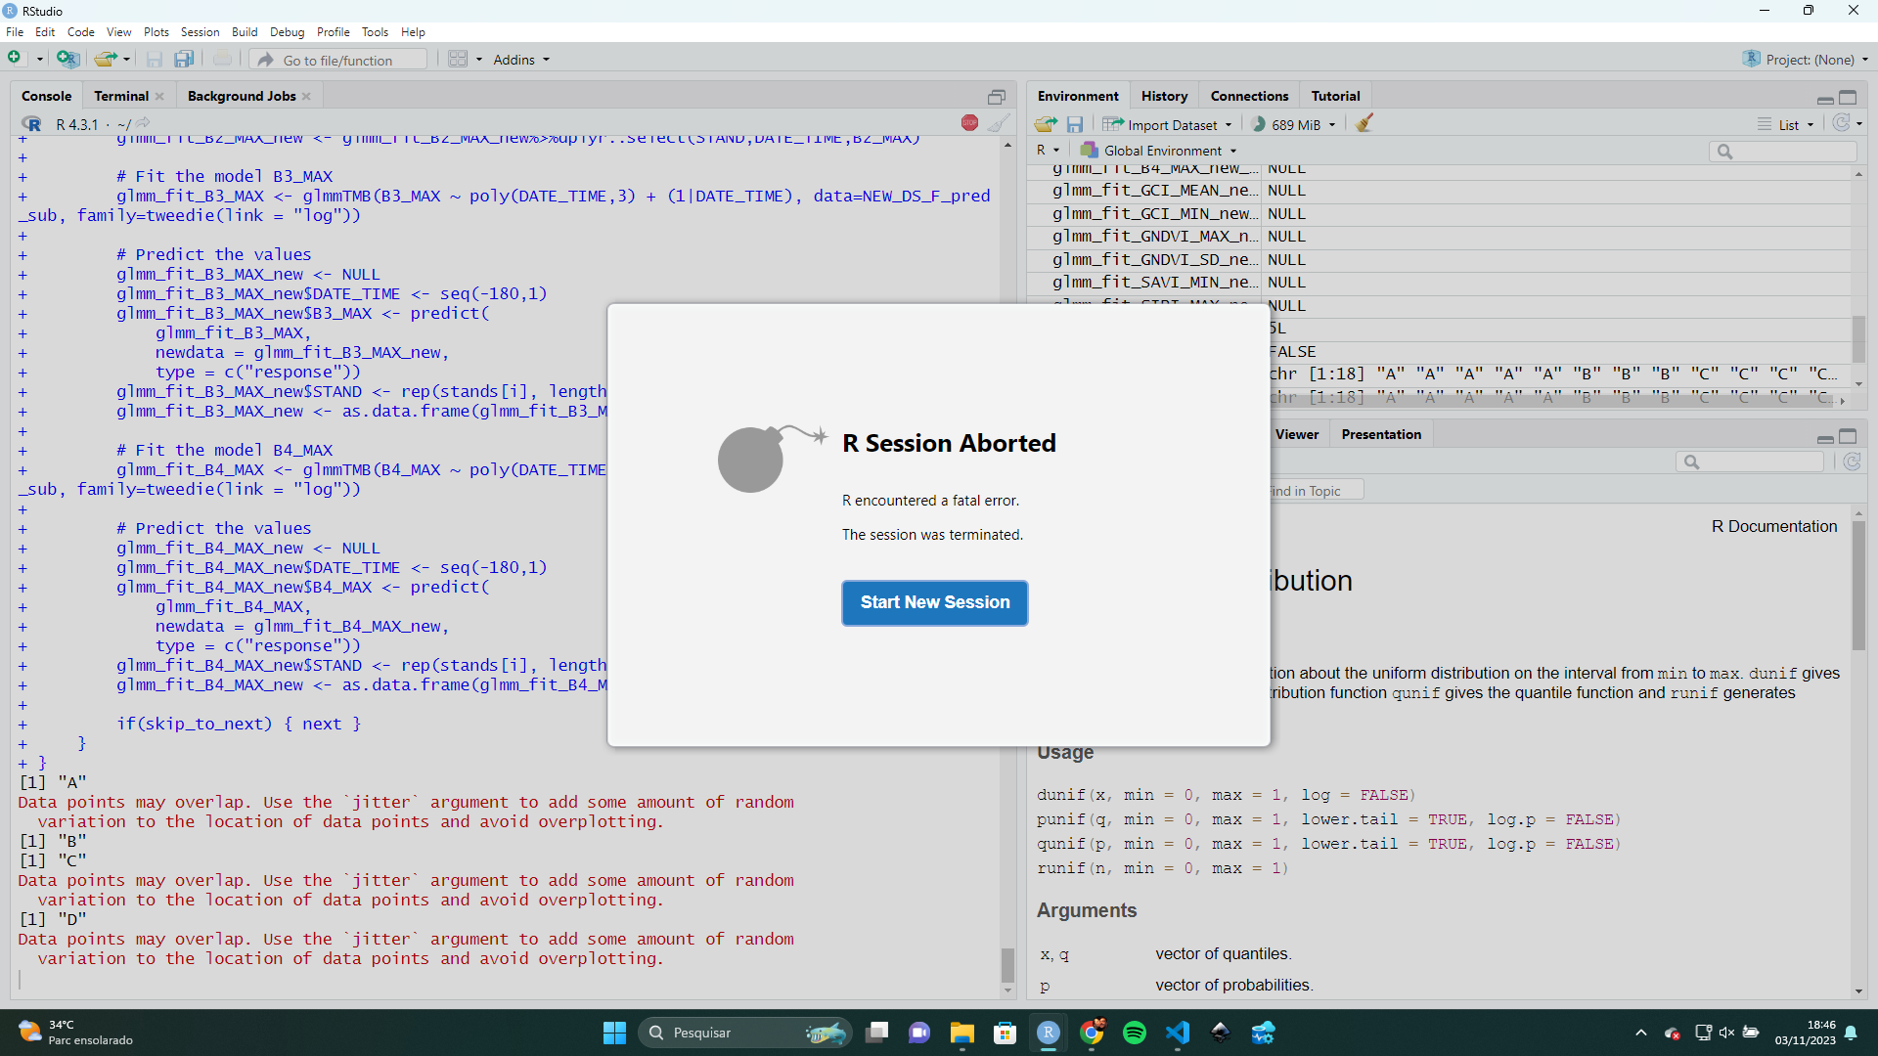Image resolution: width=1878 pixels, height=1056 pixels.
Task: Clear environment objects with broom icon
Action: (1364, 123)
